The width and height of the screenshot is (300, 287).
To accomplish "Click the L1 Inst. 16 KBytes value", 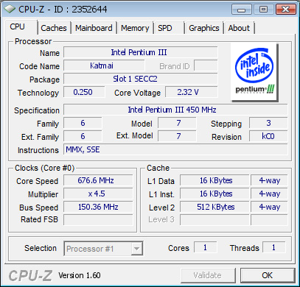I will point(214,194).
